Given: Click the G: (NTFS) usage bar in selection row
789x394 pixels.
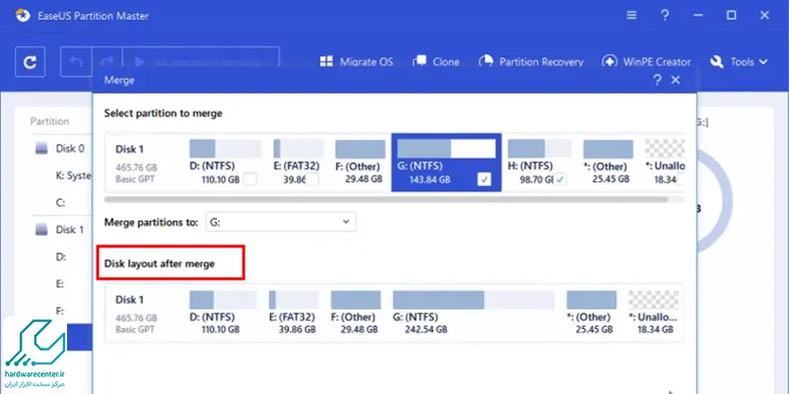Looking at the screenshot, I should click(x=447, y=149).
